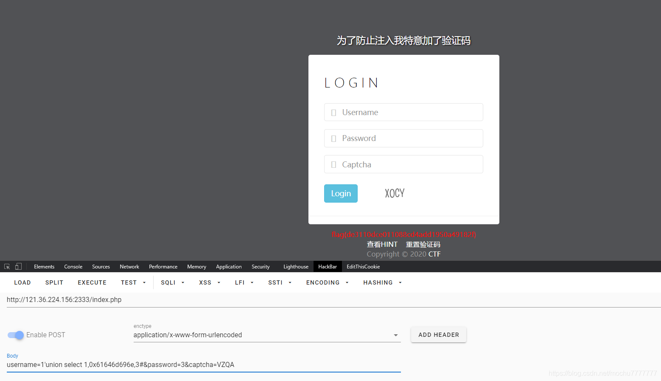Focus the Password input field
The image size is (661, 381).
coord(403,138)
